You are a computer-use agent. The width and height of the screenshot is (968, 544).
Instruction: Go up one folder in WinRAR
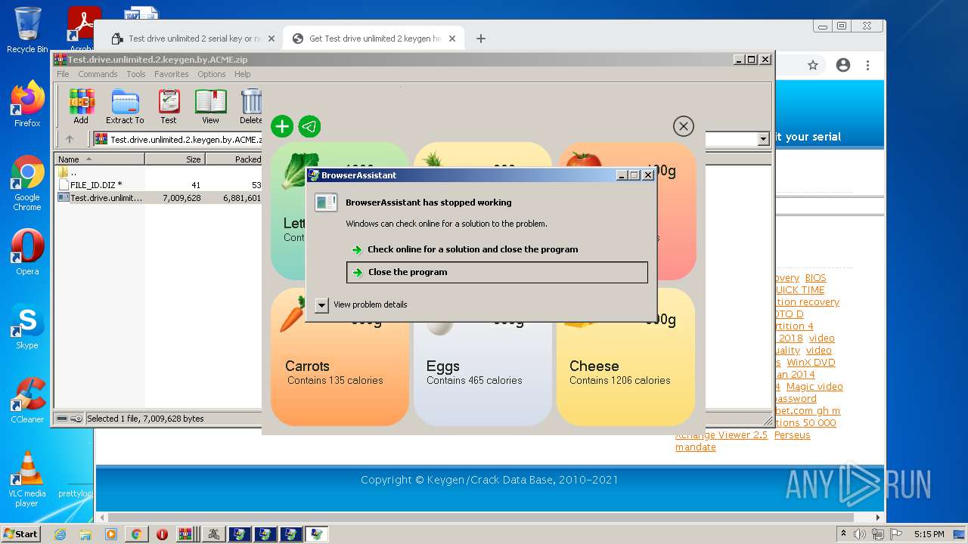tap(70, 139)
